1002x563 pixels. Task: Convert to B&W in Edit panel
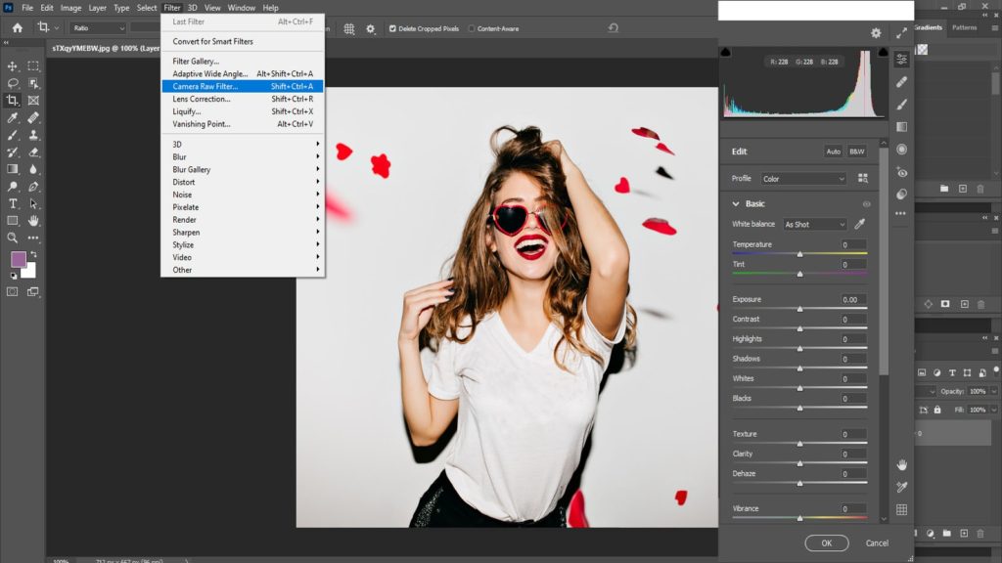tap(857, 152)
